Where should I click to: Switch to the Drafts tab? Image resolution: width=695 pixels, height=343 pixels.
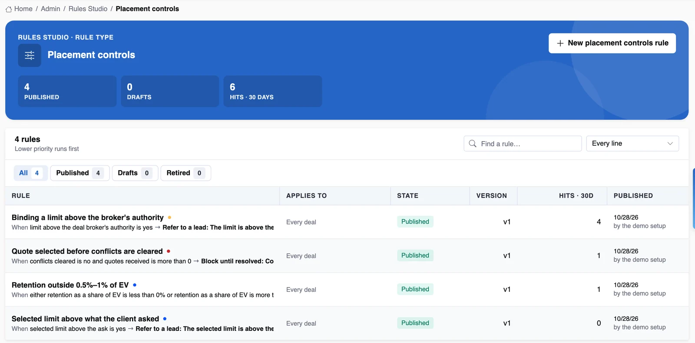pos(135,173)
